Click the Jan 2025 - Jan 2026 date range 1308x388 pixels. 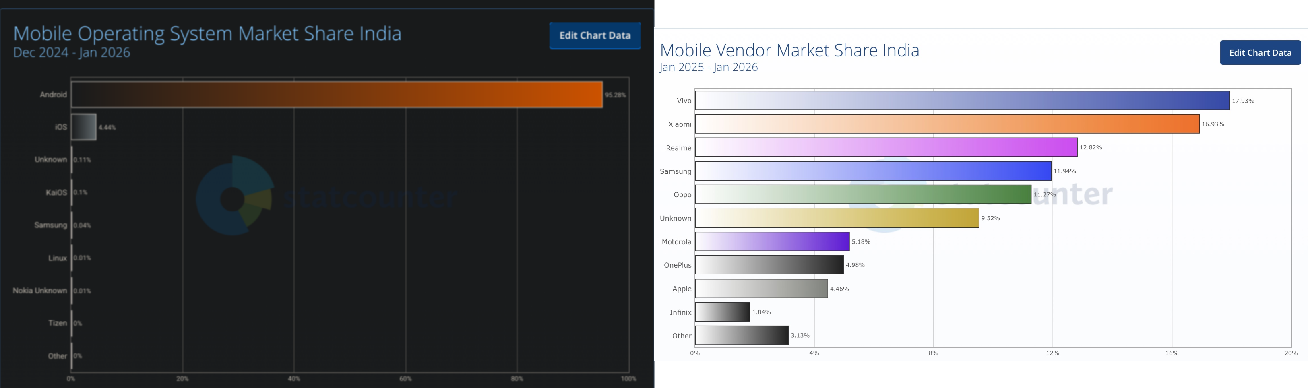pos(708,67)
